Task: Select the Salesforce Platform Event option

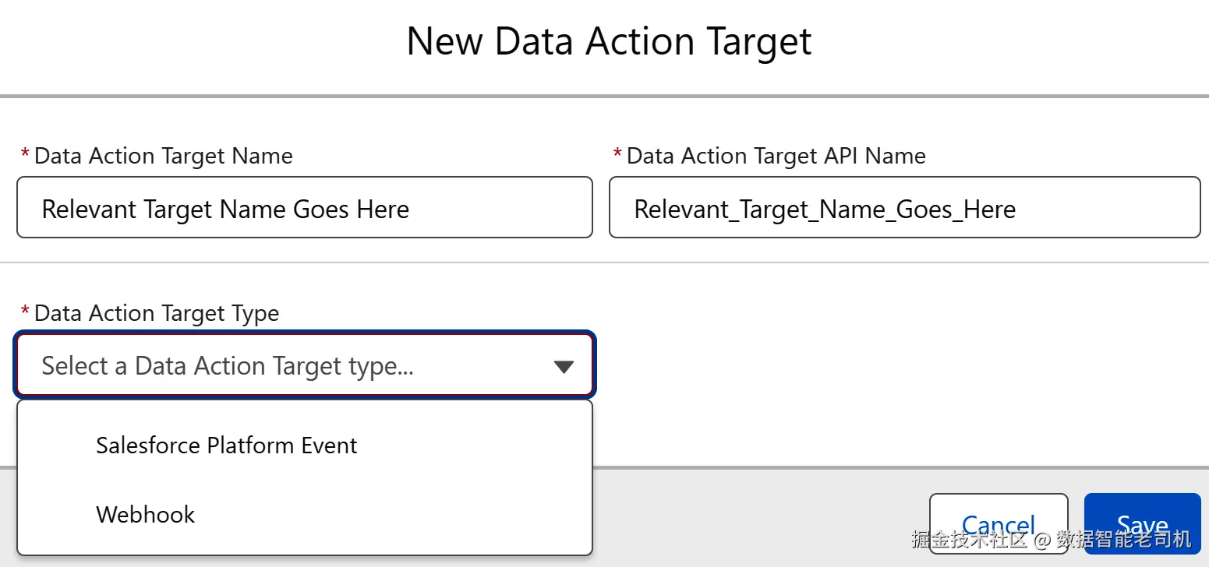Action: click(226, 445)
